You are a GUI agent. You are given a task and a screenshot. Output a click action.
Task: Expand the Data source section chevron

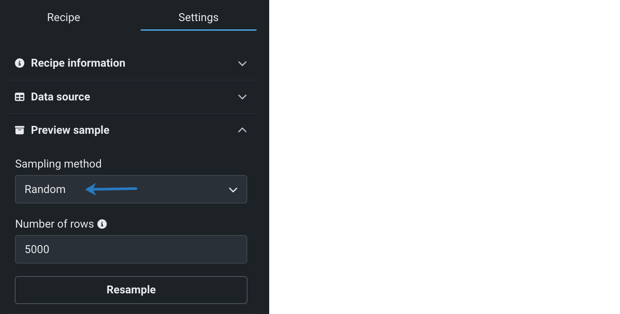pyautogui.click(x=242, y=97)
